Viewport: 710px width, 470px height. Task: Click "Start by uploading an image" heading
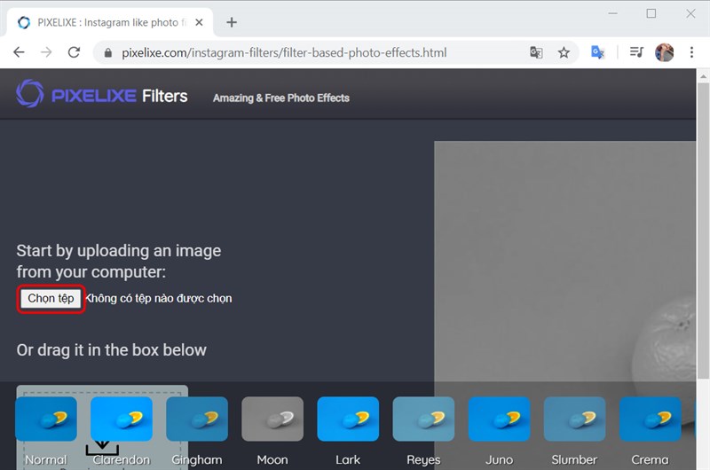[x=119, y=251]
